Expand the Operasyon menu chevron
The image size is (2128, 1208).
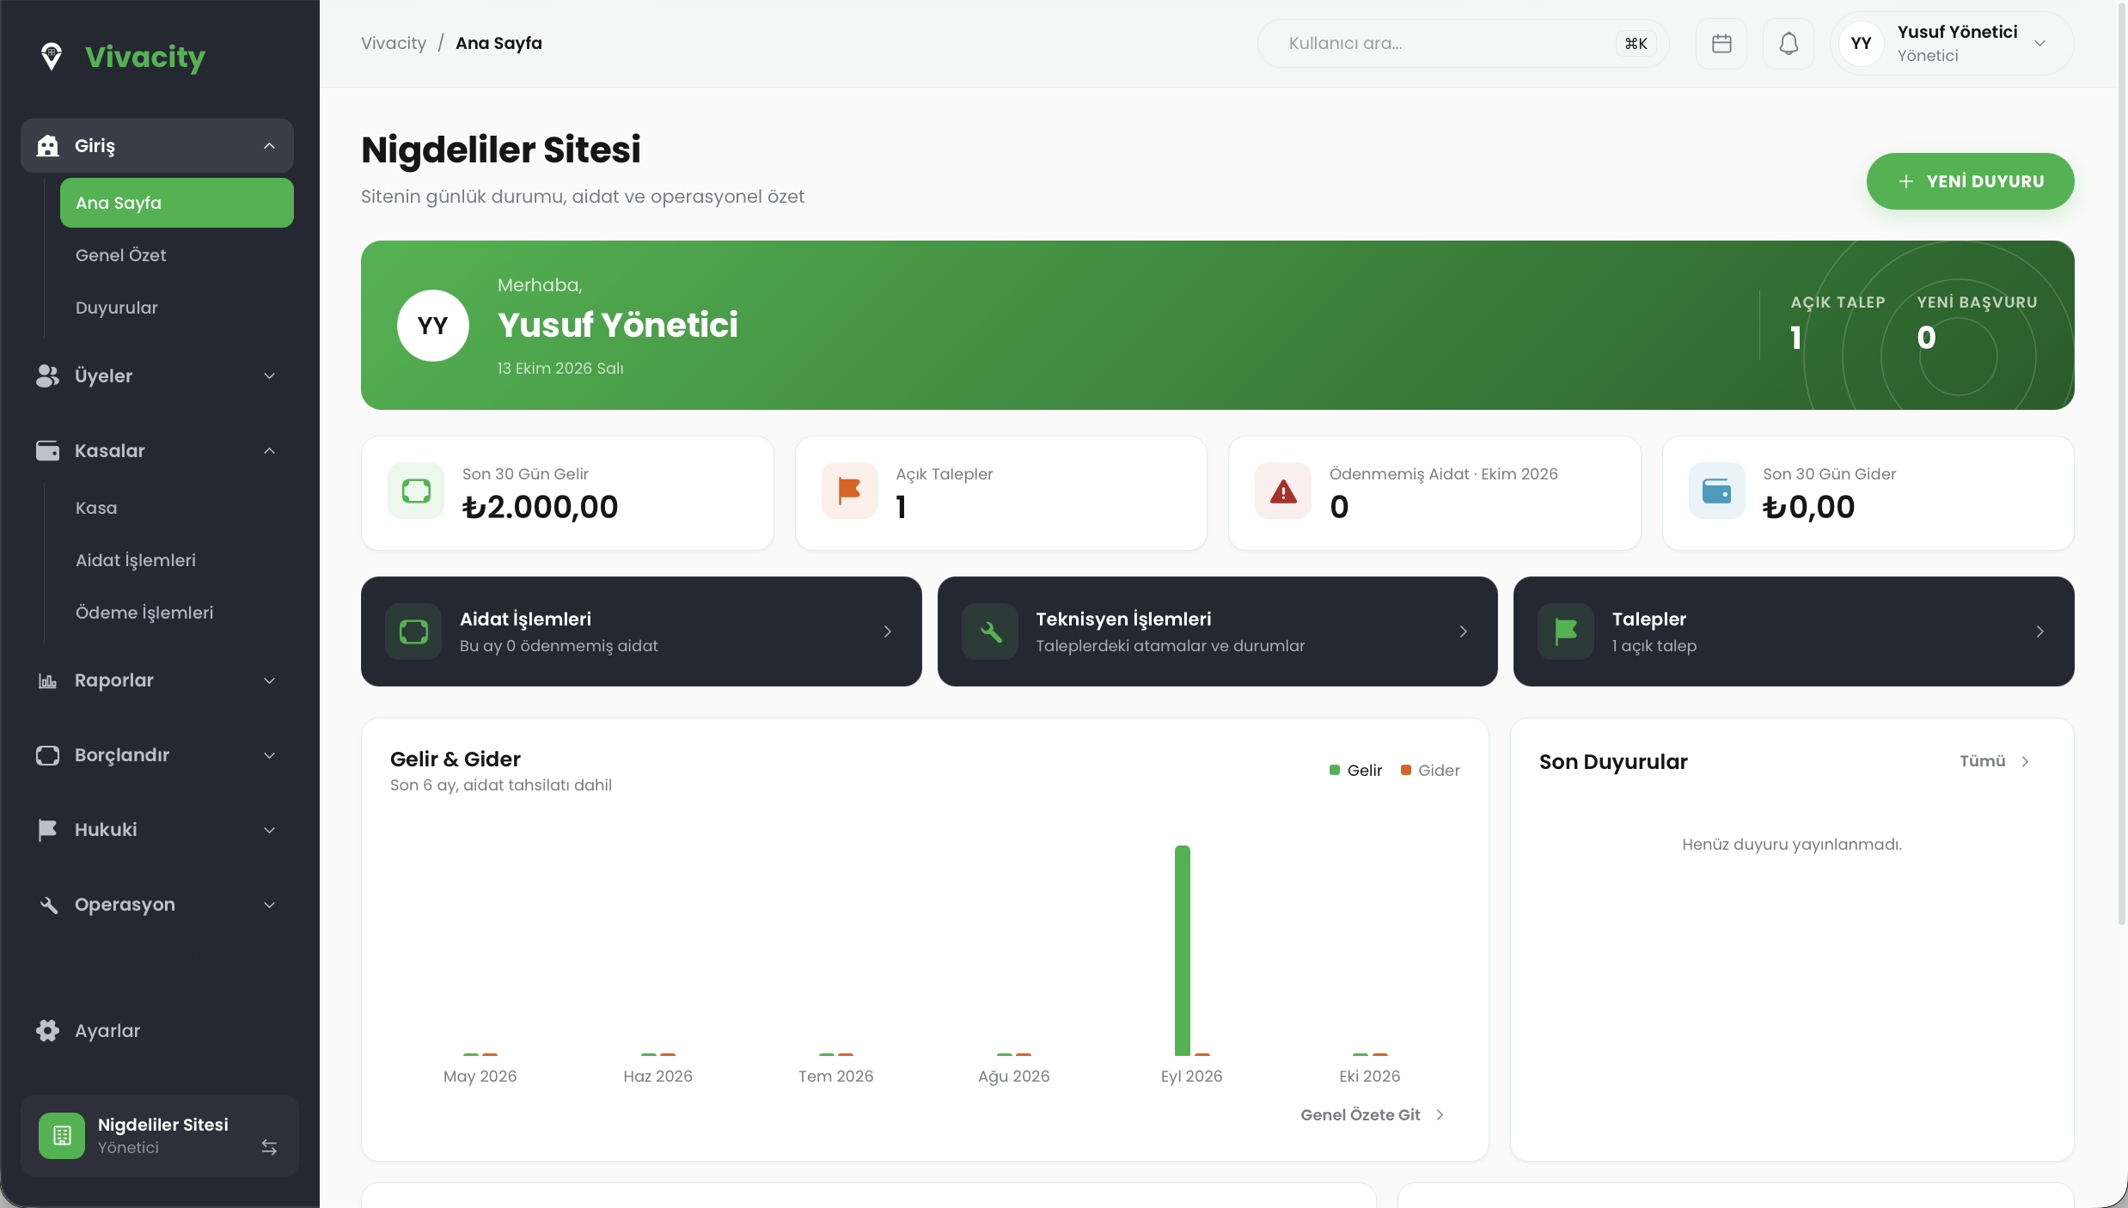coord(269,905)
